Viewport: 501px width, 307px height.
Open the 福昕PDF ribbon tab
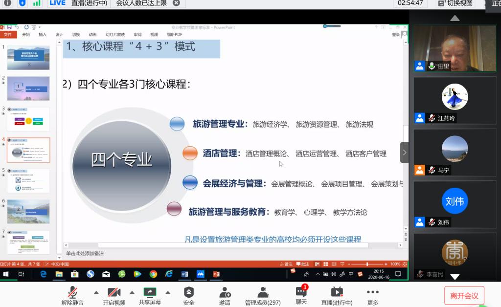coord(175,35)
